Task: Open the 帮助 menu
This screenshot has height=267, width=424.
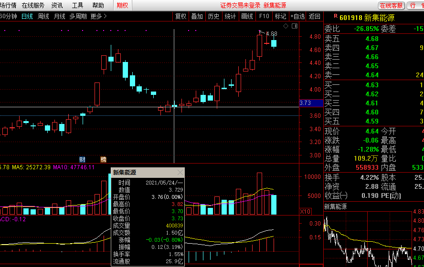Action: coord(98,5)
